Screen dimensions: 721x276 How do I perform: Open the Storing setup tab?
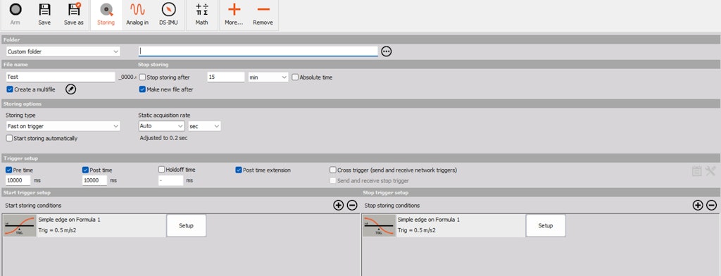tap(106, 15)
